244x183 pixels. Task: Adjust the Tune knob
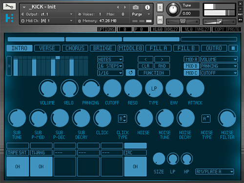pyautogui.click(x=173, y=9)
